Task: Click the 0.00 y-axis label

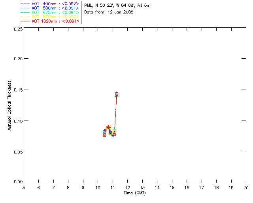Action: [x=18, y=182]
